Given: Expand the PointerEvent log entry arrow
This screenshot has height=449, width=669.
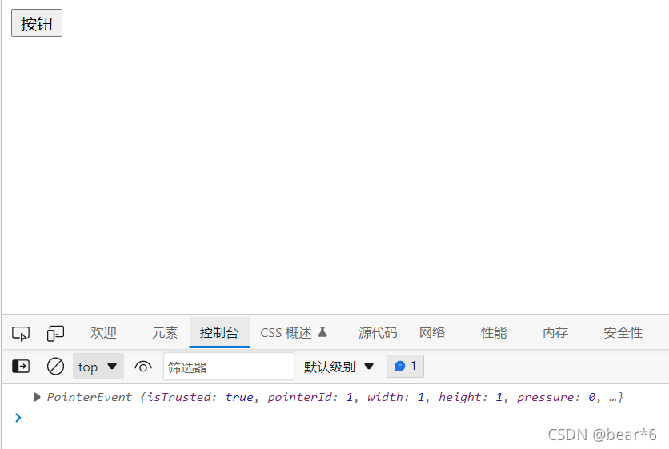Looking at the screenshot, I should click(x=37, y=397).
